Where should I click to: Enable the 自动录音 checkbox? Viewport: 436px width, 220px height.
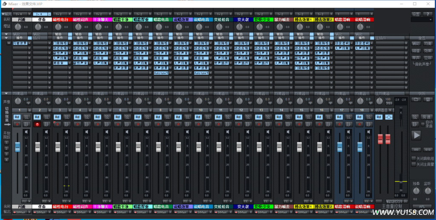coord(423,123)
